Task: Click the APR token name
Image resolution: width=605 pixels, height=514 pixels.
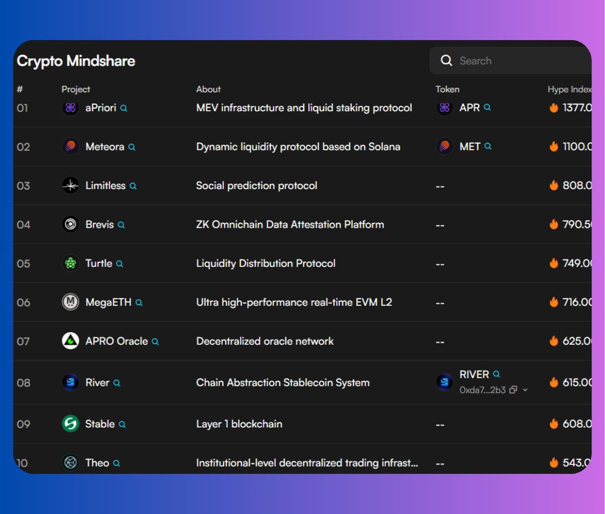Action: click(470, 107)
